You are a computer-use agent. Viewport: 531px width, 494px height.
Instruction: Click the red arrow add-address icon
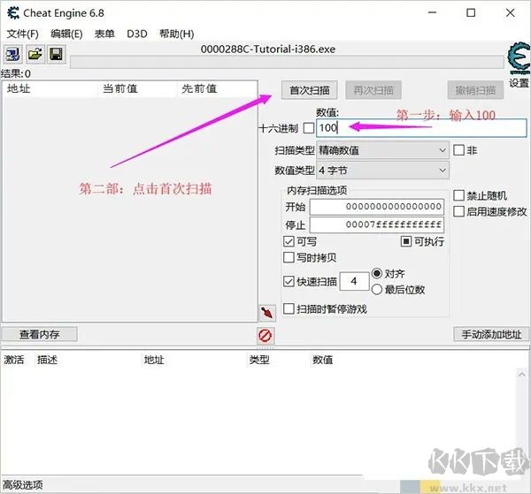(x=265, y=313)
